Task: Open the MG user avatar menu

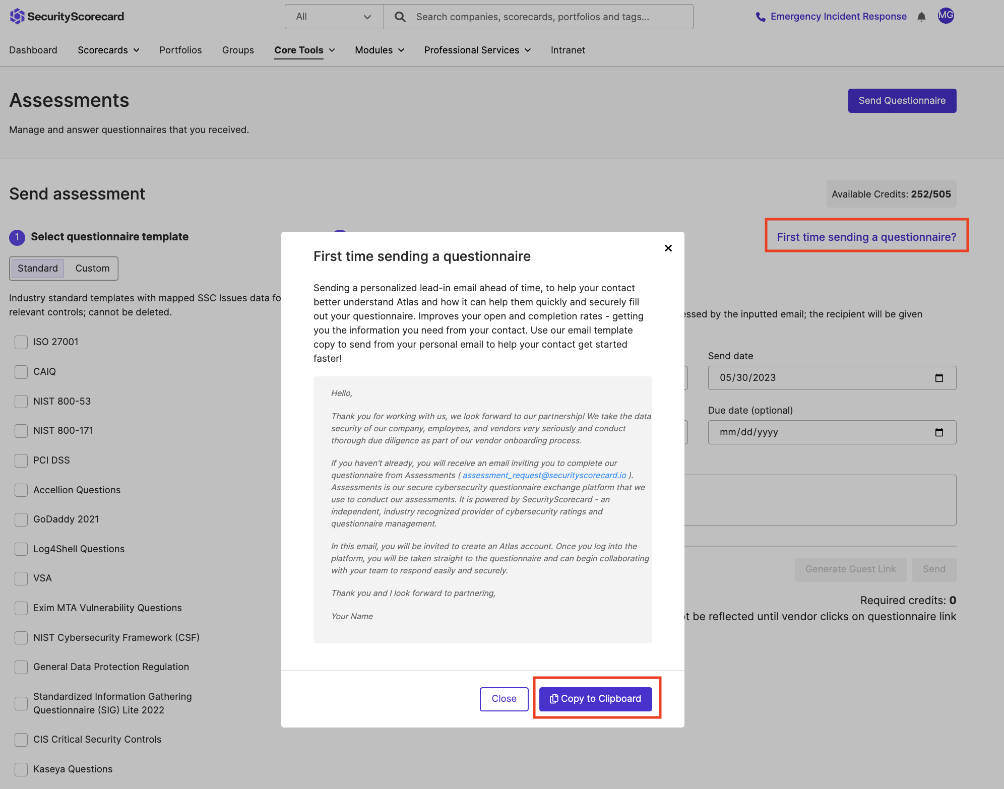Action: (x=946, y=16)
